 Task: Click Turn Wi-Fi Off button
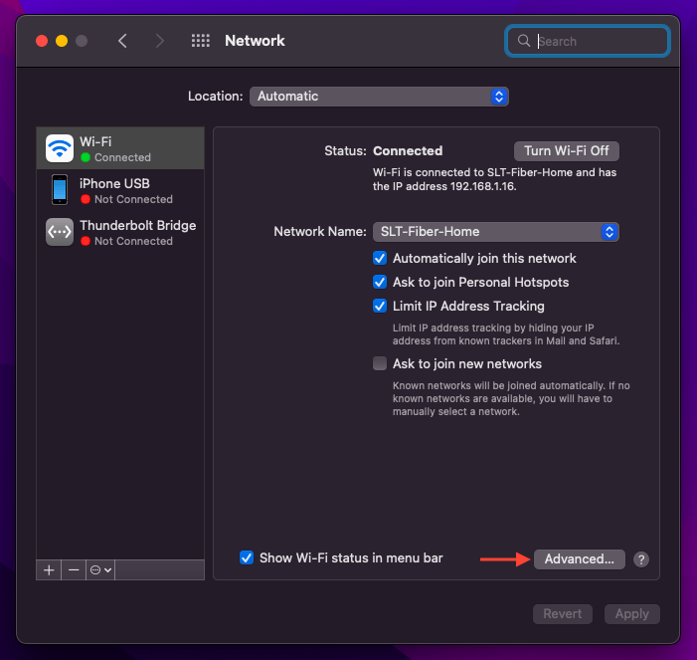pos(567,151)
